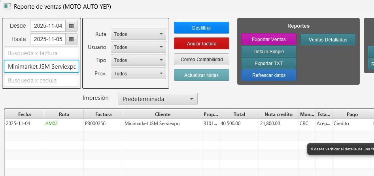Expand the Impresión Predeterminada combo box
The height and width of the screenshot is (176, 374).
click(158, 99)
